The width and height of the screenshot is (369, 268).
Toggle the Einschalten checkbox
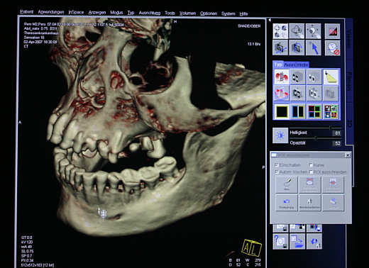(276, 164)
